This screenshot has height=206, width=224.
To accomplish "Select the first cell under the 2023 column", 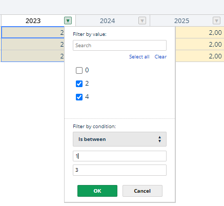I will click(x=33, y=32).
